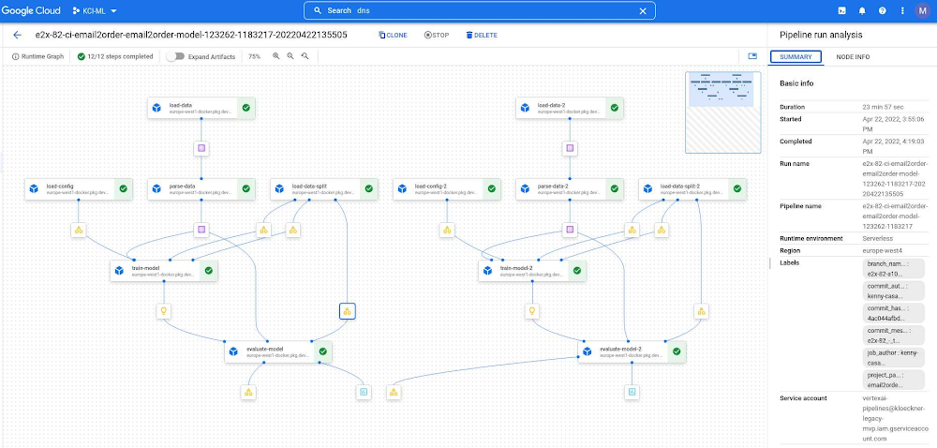Screen dimensions: 937x448
Task: Switch to the SUMMARY tab
Action: point(796,57)
